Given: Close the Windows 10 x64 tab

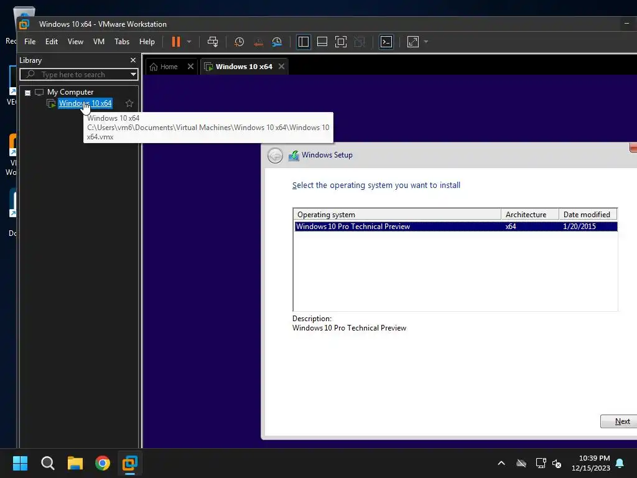Looking at the screenshot, I should (x=282, y=66).
